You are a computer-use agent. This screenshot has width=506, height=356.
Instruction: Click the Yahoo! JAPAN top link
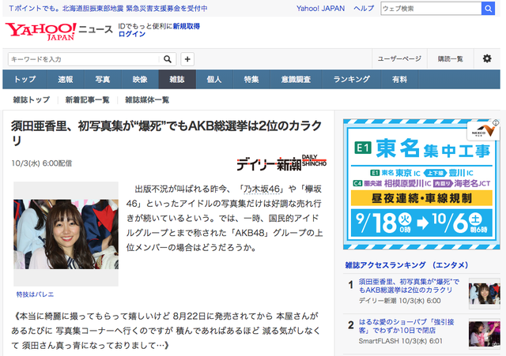[320, 9]
